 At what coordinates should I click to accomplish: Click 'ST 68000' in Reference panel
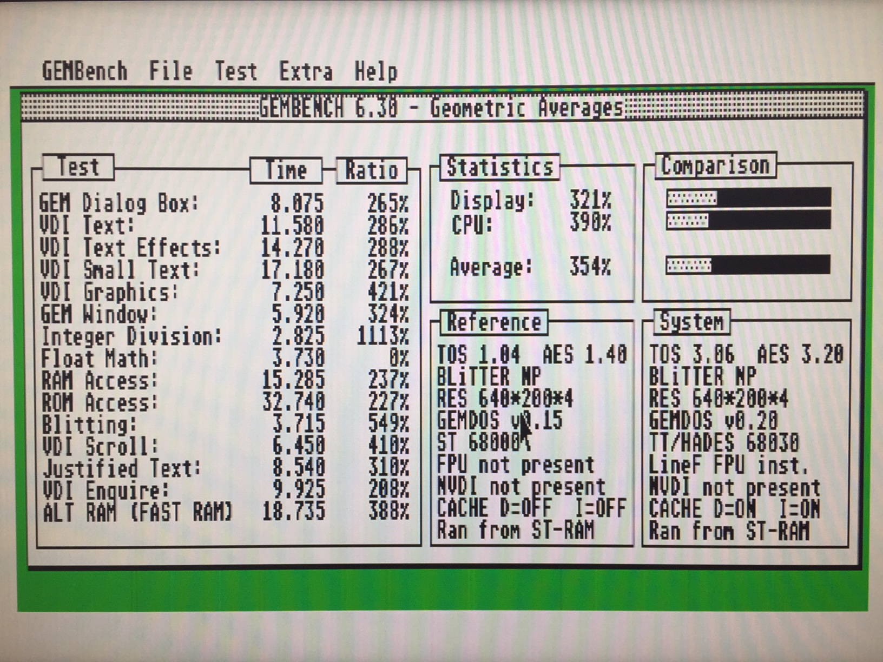[x=479, y=443]
